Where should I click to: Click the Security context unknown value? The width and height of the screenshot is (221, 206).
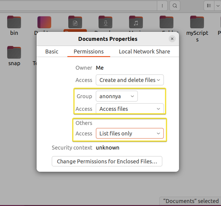click(108, 148)
